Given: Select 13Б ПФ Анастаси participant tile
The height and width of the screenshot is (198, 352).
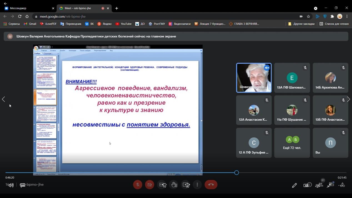Looking at the screenshot, I should tap(330, 110).
